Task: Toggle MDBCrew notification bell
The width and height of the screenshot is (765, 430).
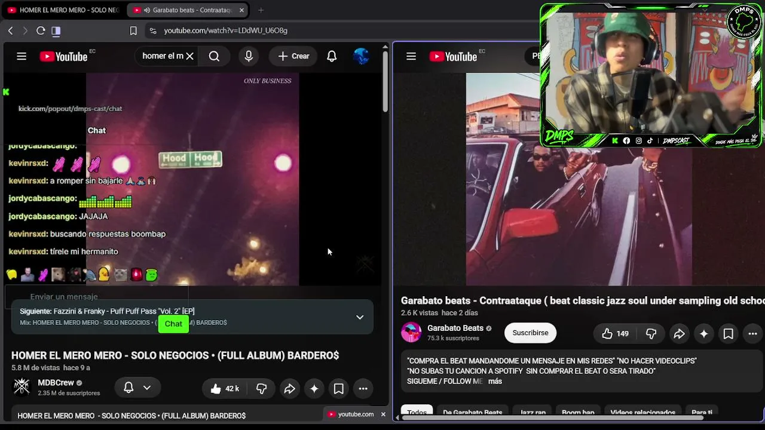Action: [128, 388]
